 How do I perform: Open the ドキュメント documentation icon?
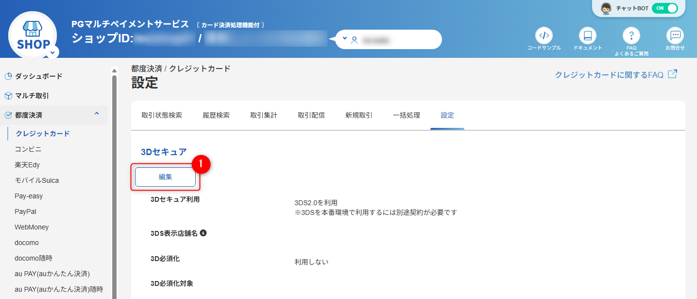[x=587, y=35]
